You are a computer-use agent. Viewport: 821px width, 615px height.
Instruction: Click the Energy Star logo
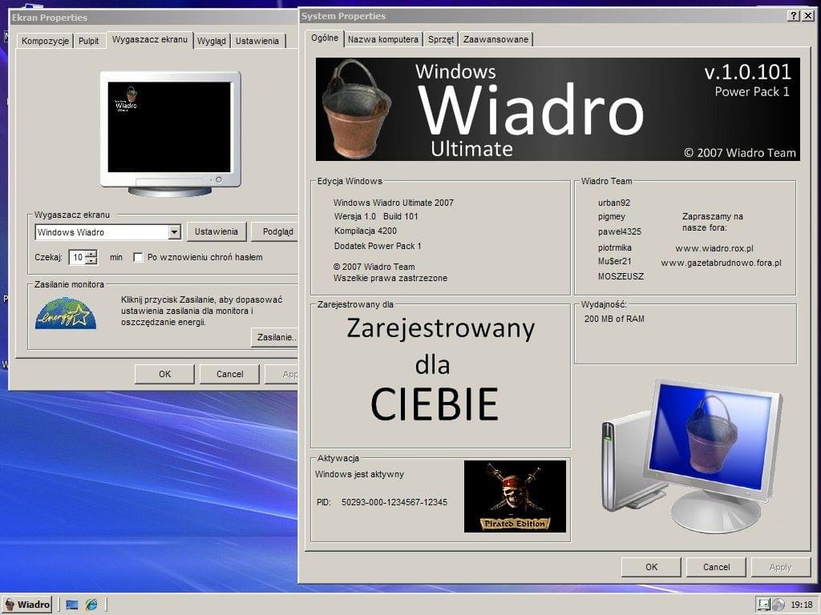click(x=66, y=313)
